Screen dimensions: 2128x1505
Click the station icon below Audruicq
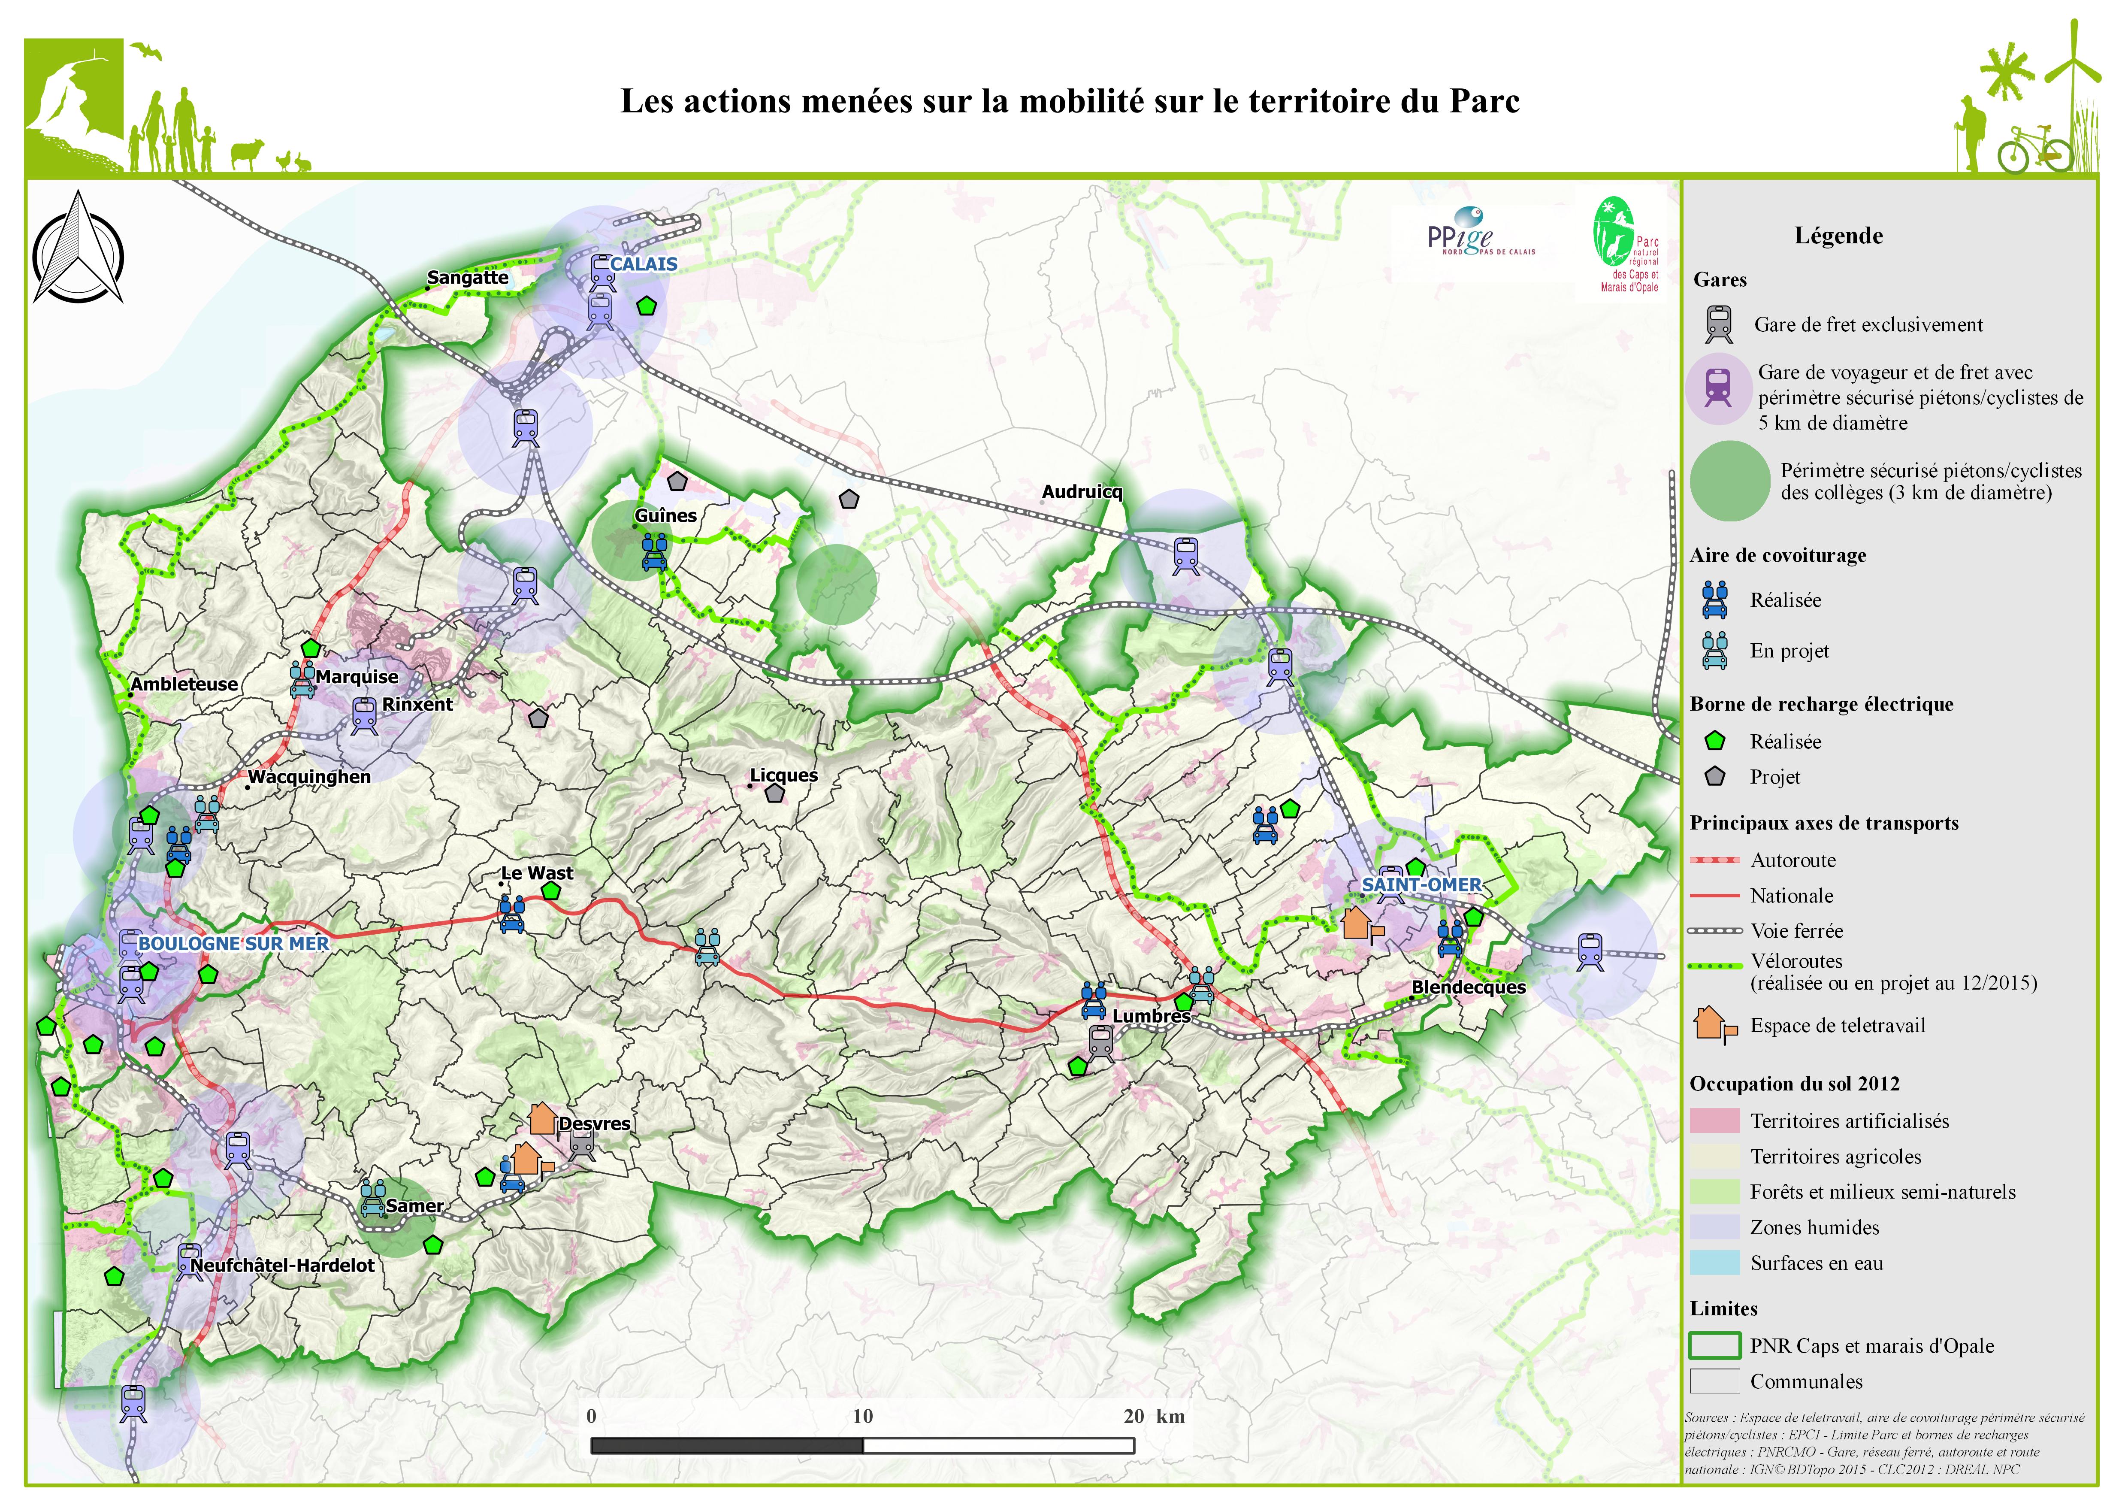pyautogui.click(x=1186, y=556)
